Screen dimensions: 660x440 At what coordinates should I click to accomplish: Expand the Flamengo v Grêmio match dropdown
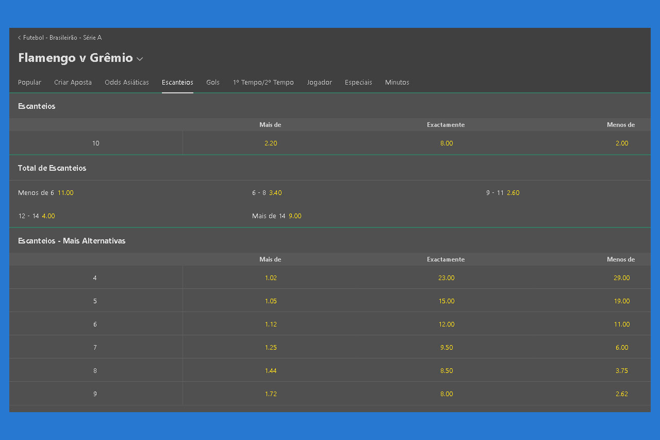click(140, 59)
